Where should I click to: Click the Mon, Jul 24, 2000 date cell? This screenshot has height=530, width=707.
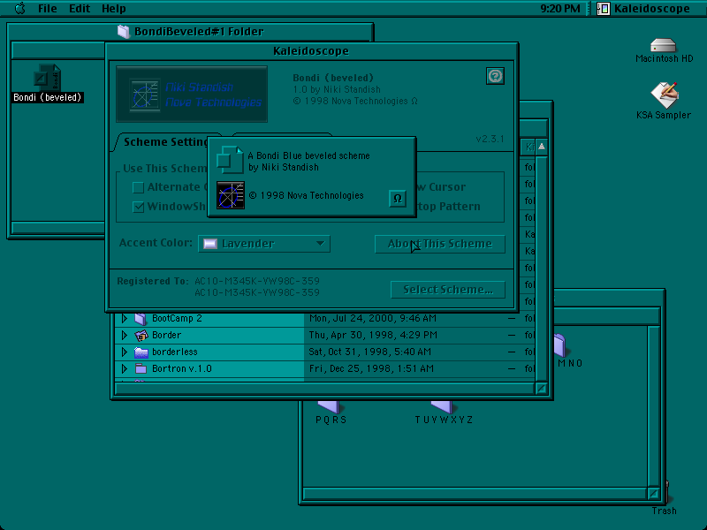[x=372, y=318]
